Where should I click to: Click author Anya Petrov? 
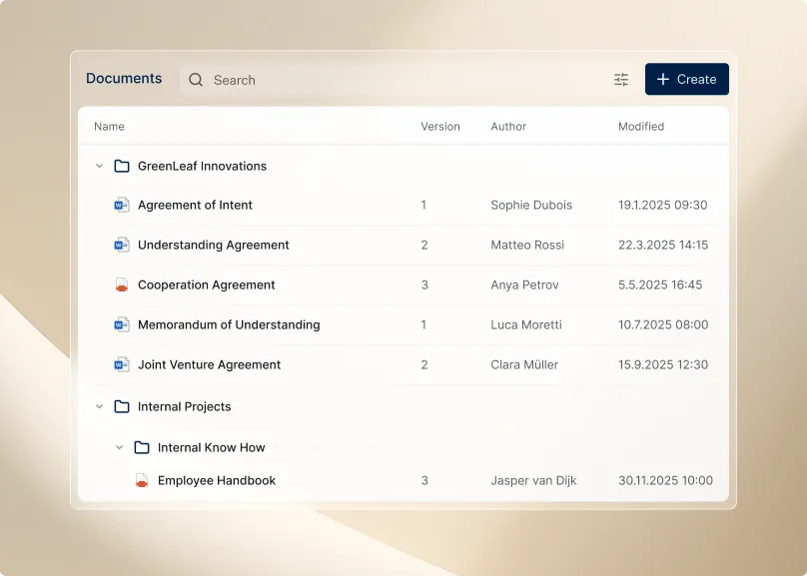(525, 285)
